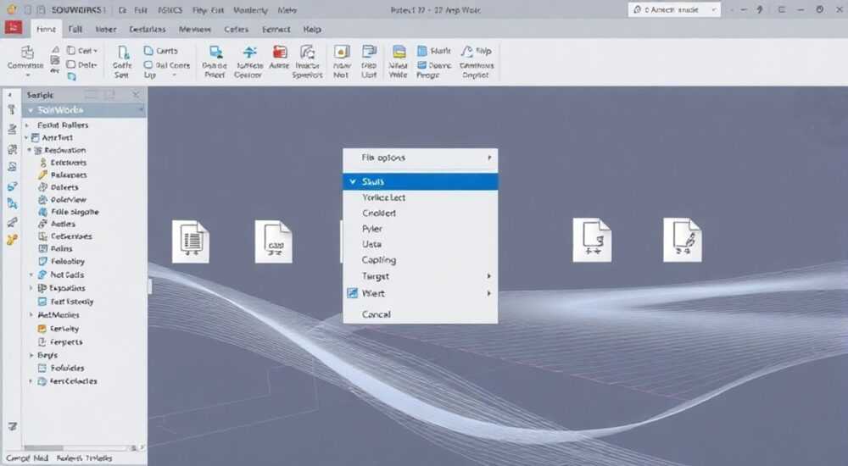This screenshot has height=466, width=848.
Task: Click the yellow tool icon in left sidebar
Action: coord(12,240)
